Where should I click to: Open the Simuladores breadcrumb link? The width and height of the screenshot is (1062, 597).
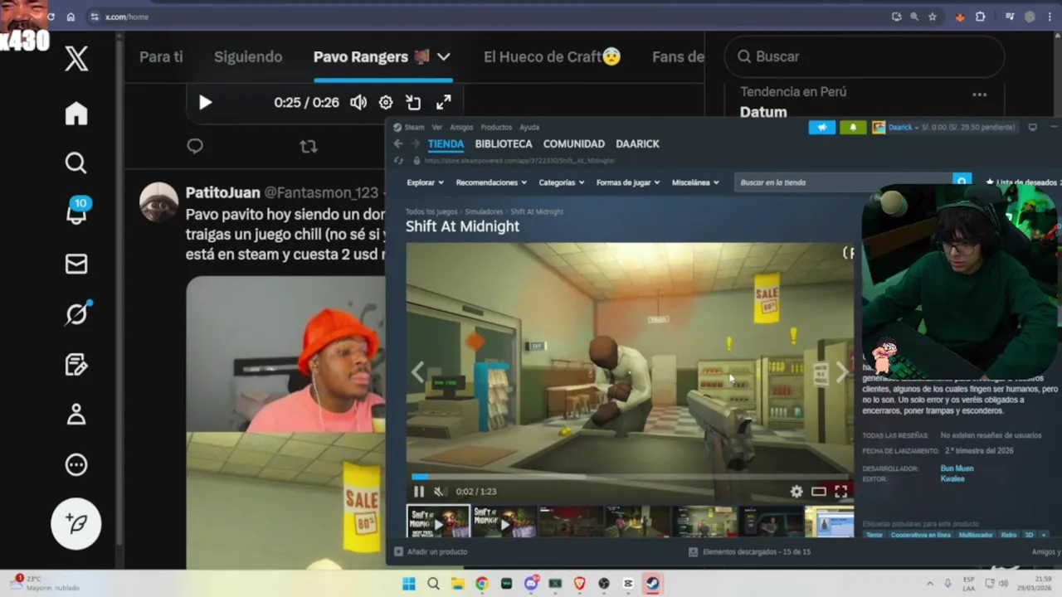pos(484,211)
